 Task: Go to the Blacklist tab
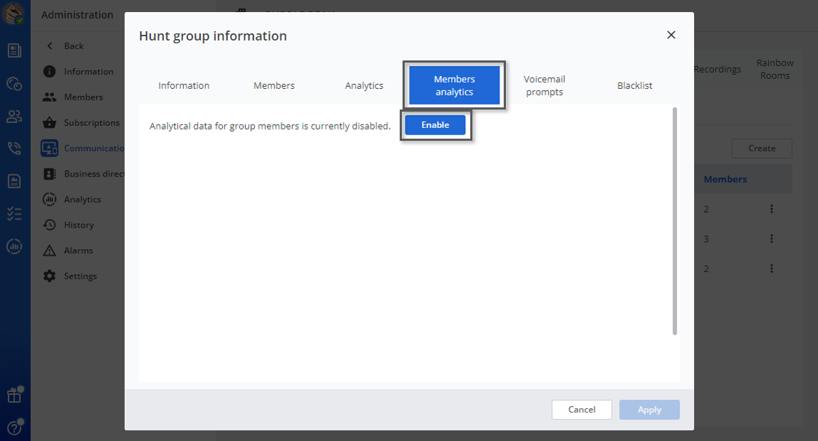[x=634, y=85]
